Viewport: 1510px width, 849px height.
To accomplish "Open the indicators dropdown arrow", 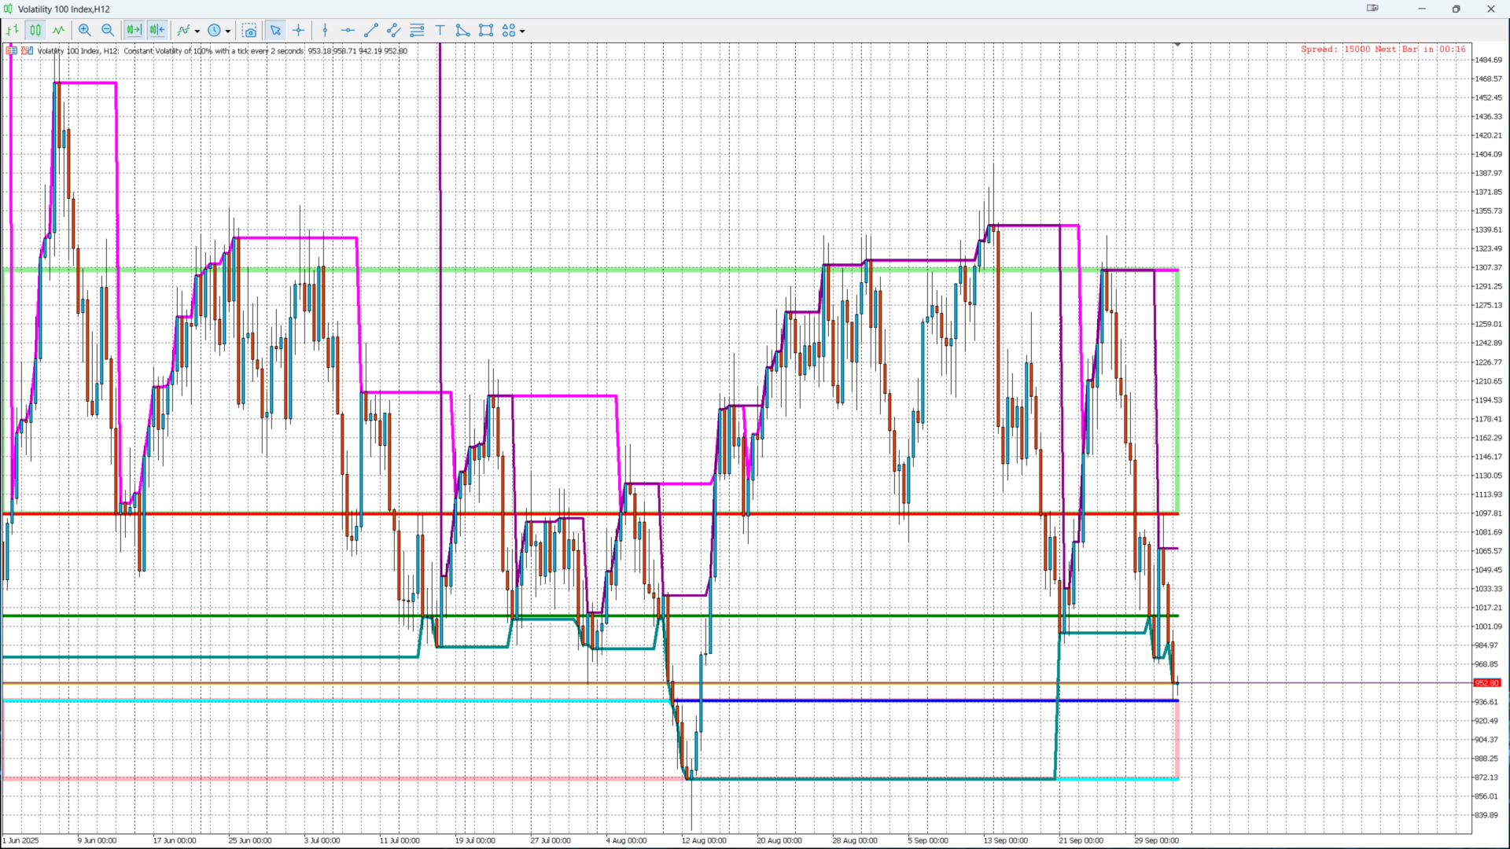I will (x=197, y=31).
